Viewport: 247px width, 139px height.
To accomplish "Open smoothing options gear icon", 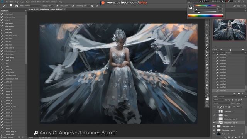I will (92, 6).
